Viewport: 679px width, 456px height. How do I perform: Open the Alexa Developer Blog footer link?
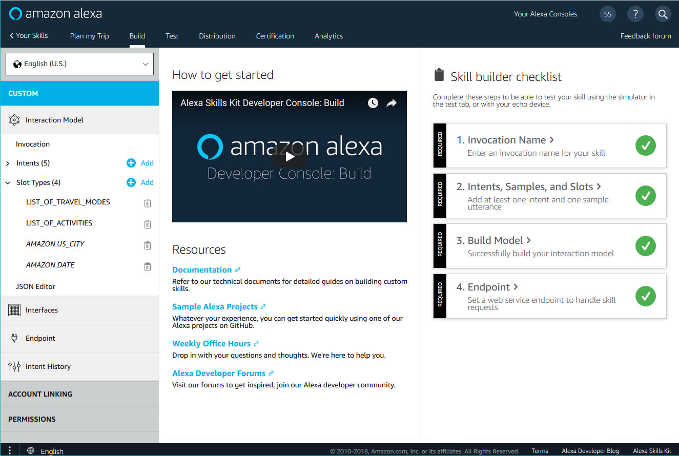[590, 451]
